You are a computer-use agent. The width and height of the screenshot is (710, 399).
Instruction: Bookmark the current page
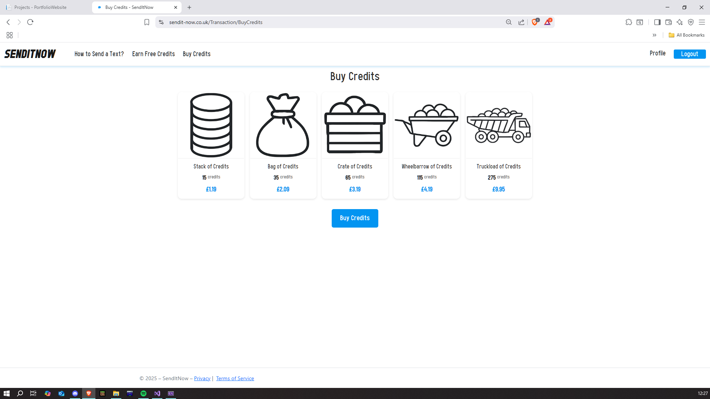[147, 22]
